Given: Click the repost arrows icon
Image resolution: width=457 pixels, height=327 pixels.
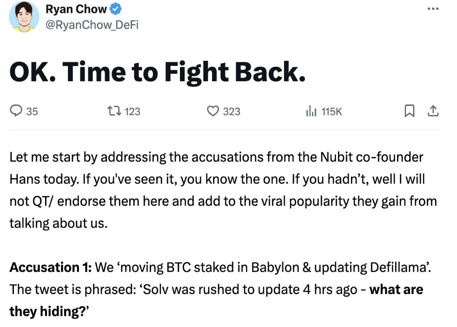Looking at the screenshot, I should point(114,111).
